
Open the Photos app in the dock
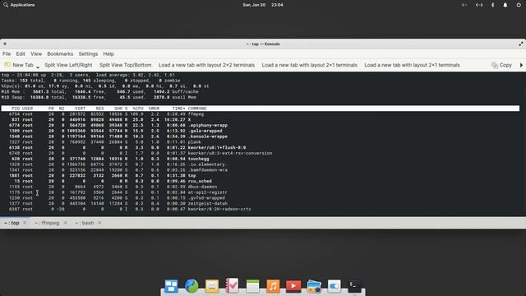pyautogui.click(x=314, y=286)
